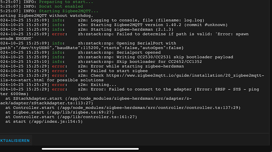Click 'Failed to connect to the adapter' error
Screen dimensions: 272x152
(x=129, y=90)
